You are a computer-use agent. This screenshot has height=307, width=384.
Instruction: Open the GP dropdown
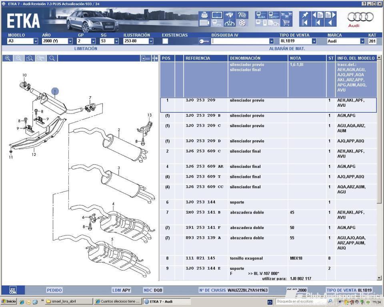pos(93,41)
